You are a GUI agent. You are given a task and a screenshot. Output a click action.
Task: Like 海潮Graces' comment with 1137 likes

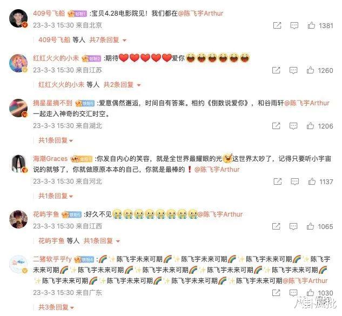[x=312, y=181]
